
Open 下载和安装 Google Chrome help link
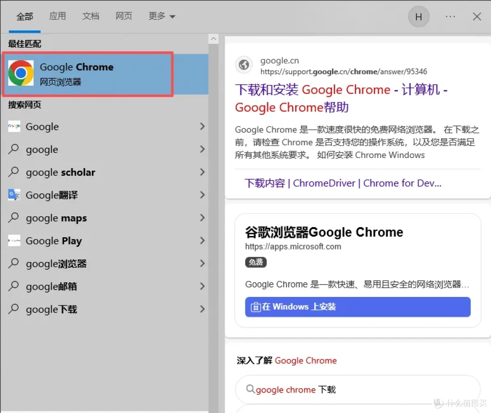(341, 98)
